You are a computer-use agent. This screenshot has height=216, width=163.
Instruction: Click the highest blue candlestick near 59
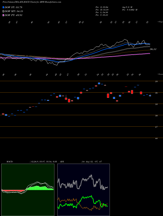pyautogui.click(x=99, y=83)
